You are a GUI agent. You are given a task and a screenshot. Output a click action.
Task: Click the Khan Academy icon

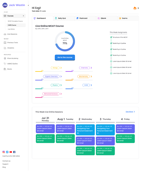[x=5, y=58]
